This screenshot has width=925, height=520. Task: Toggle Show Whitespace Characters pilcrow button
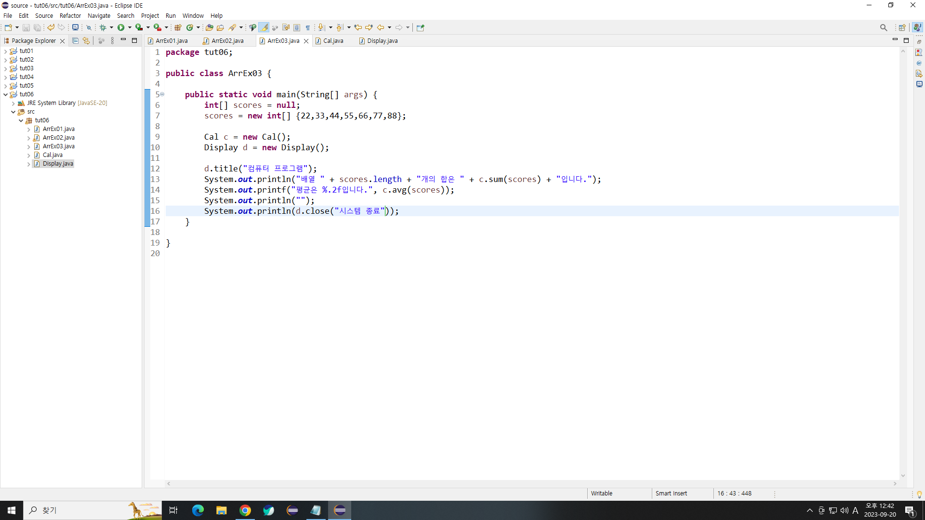point(308,27)
